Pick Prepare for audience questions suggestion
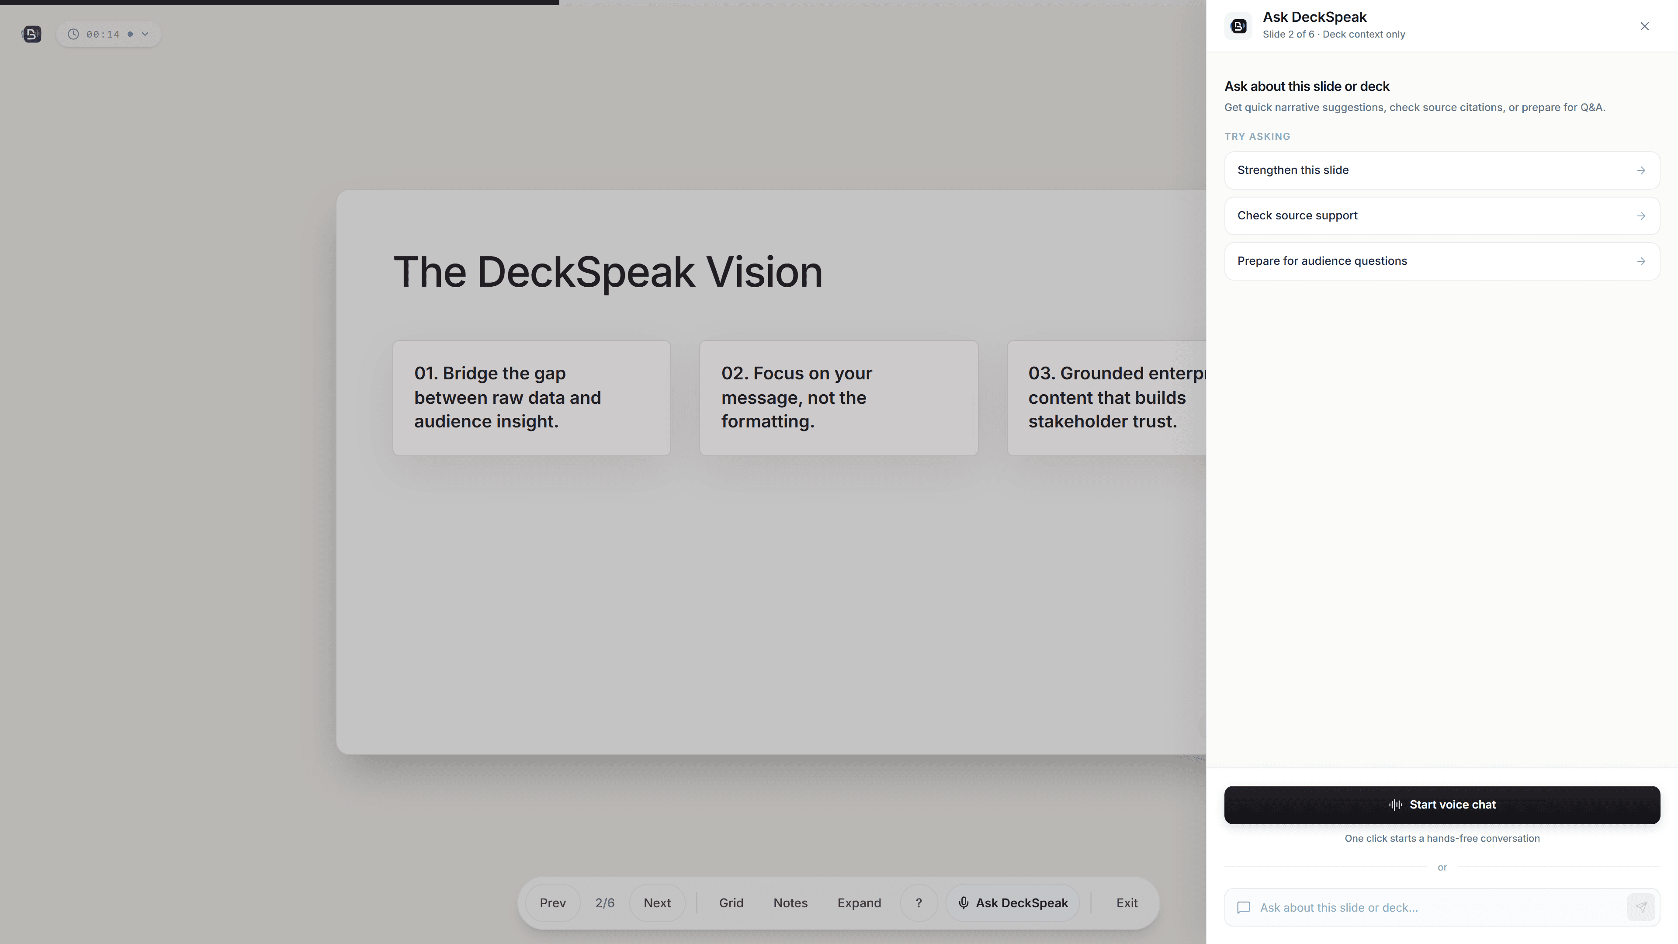1678x944 pixels. click(x=1442, y=261)
